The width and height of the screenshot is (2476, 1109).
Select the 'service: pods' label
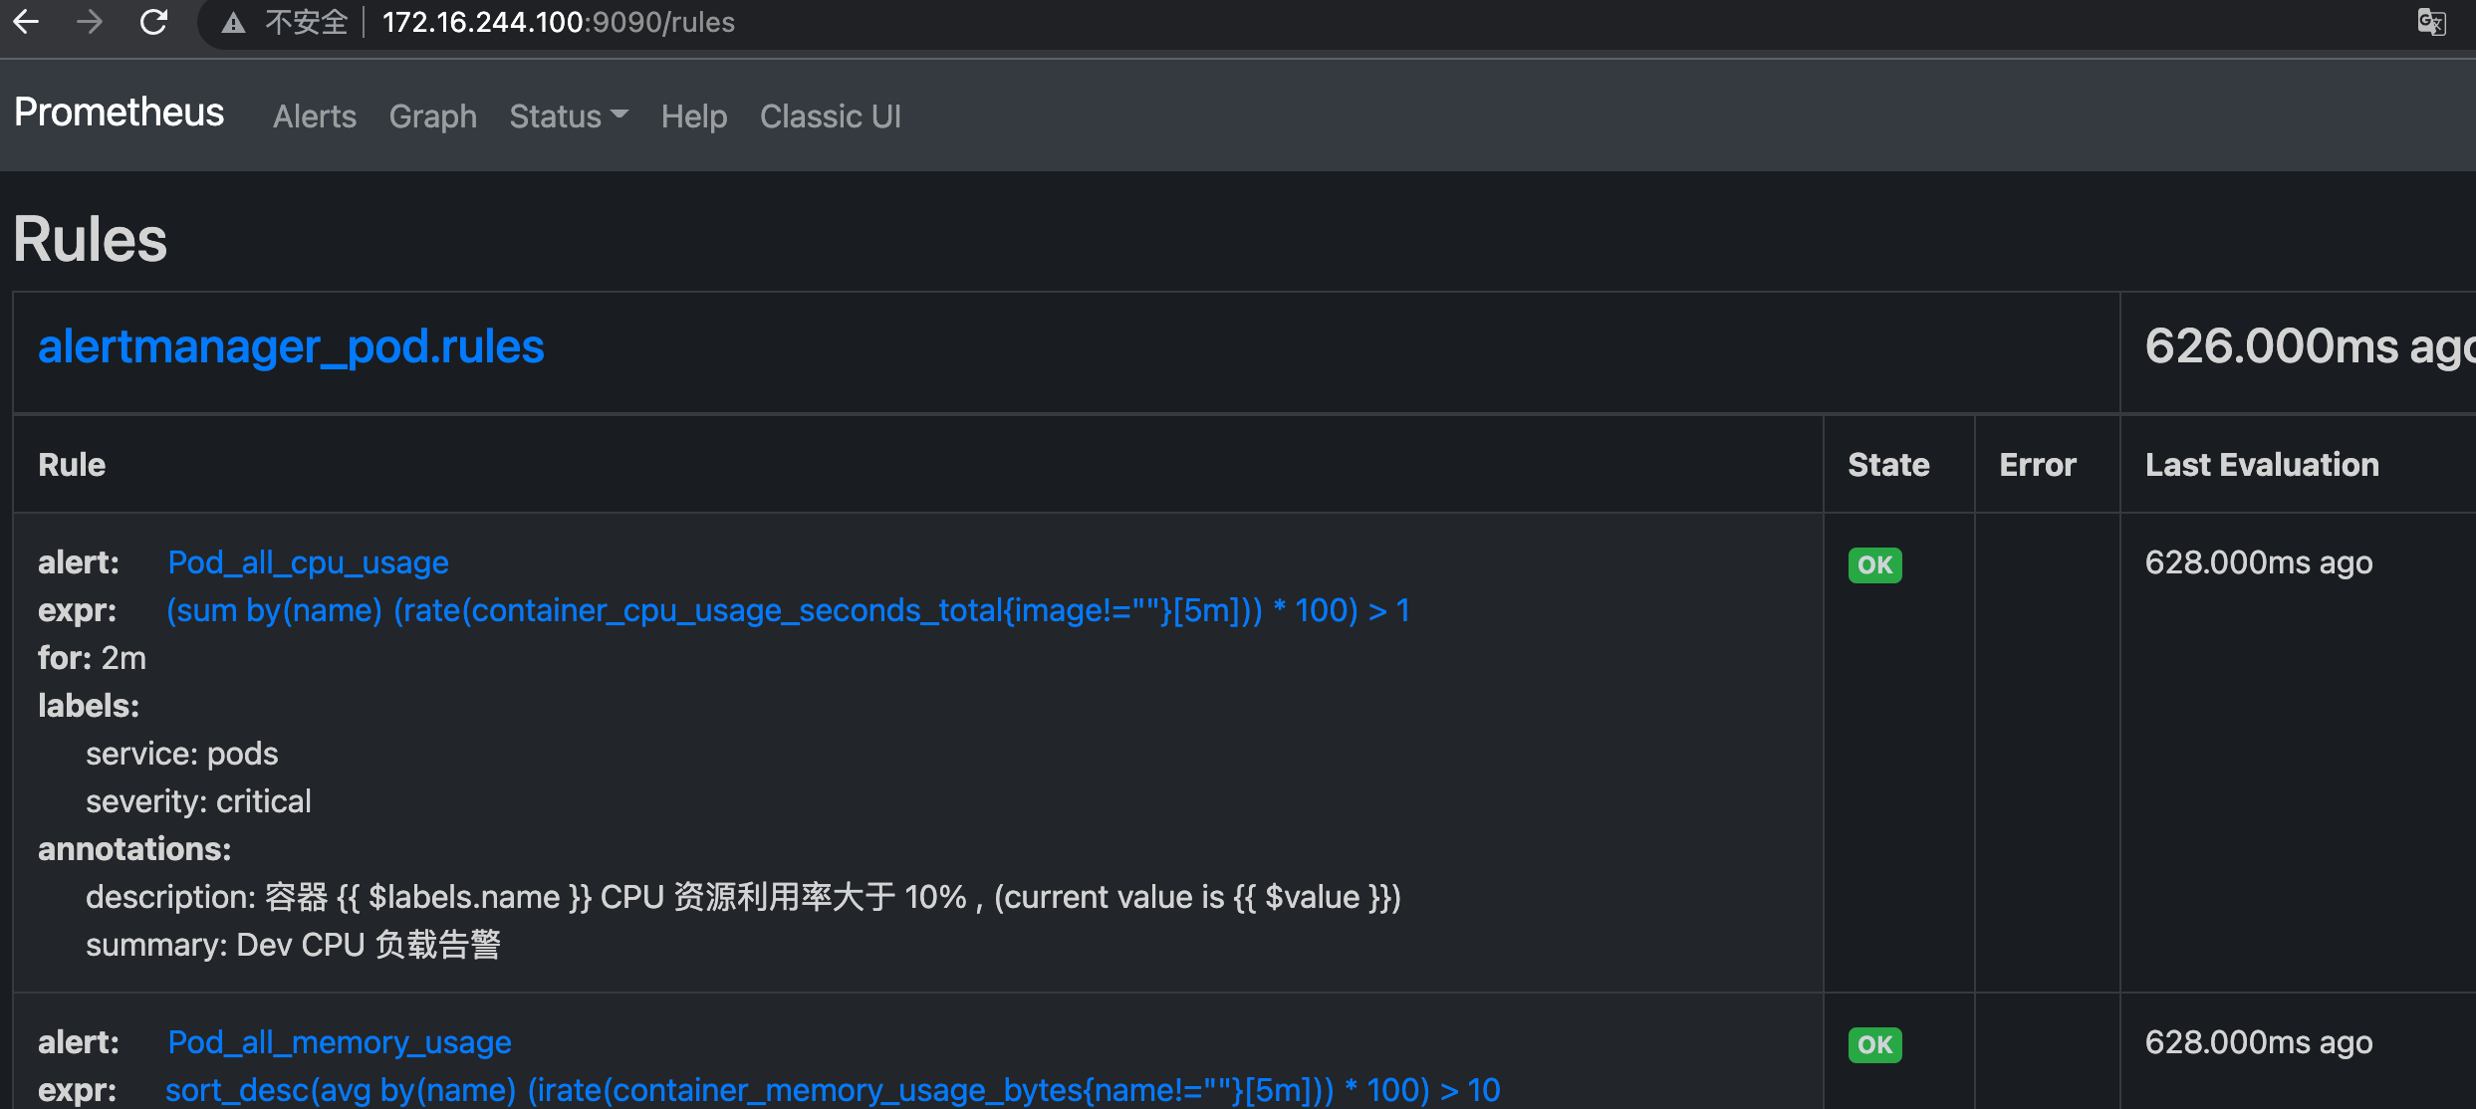pos(182,754)
